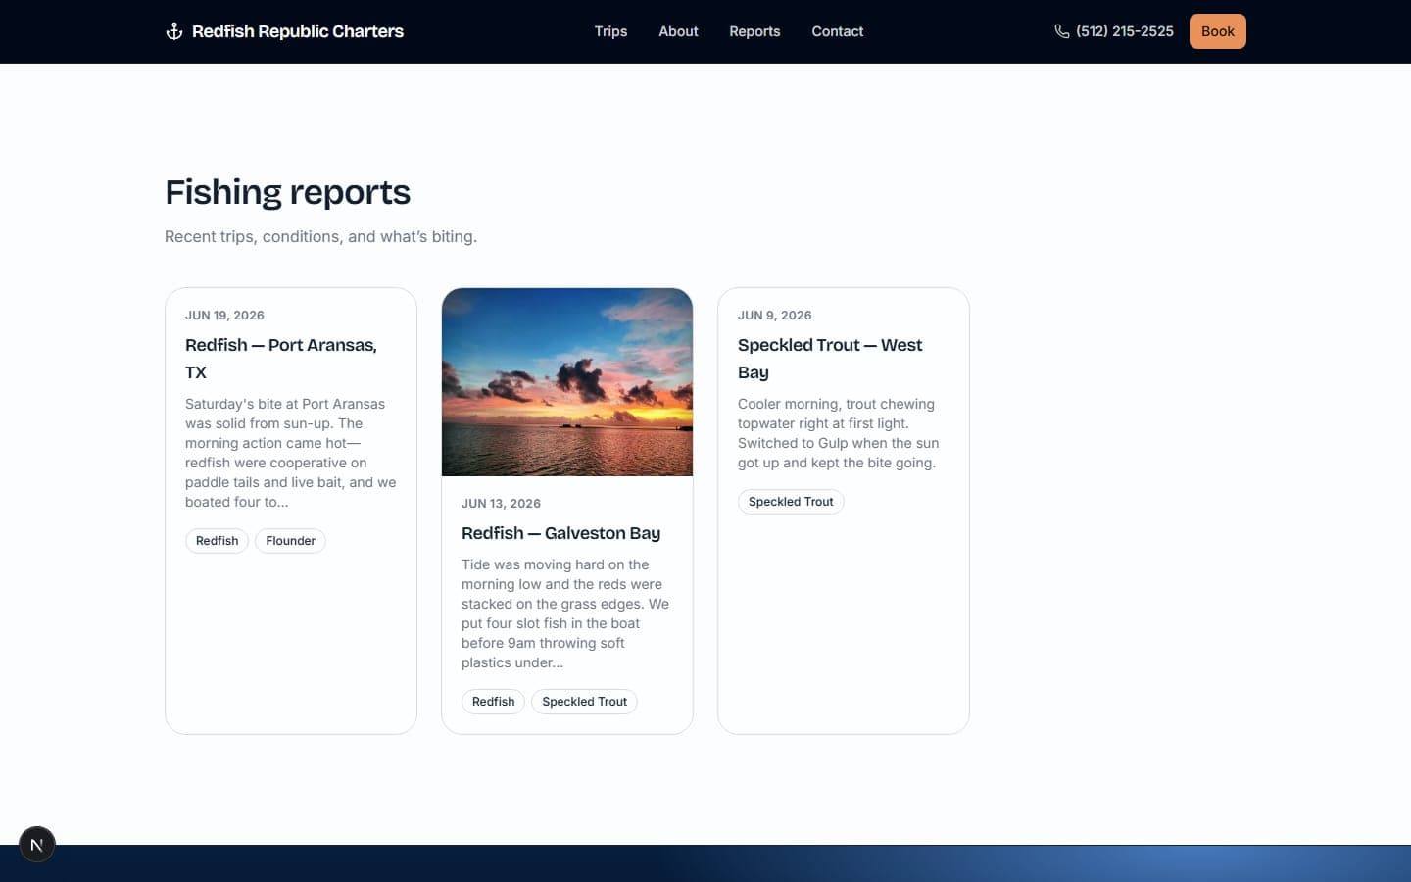Select the Redfish tag on Galveston Bay card

[494, 702]
